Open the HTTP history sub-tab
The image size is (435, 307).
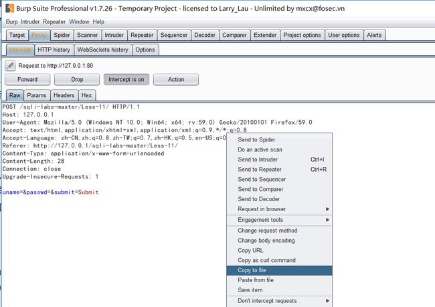tap(54, 50)
